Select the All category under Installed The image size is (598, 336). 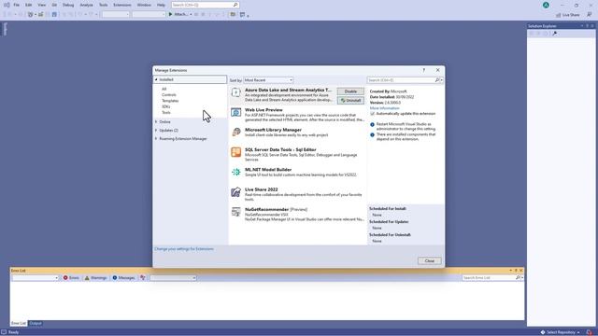pyautogui.click(x=164, y=89)
